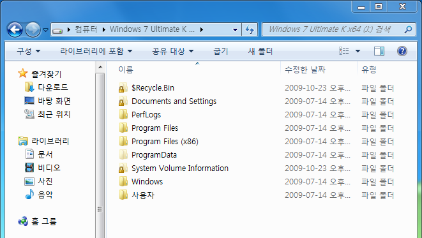The height and width of the screenshot is (238, 422).
Task: Create a new folder with 새 폴더
Action: [x=260, y=51]
